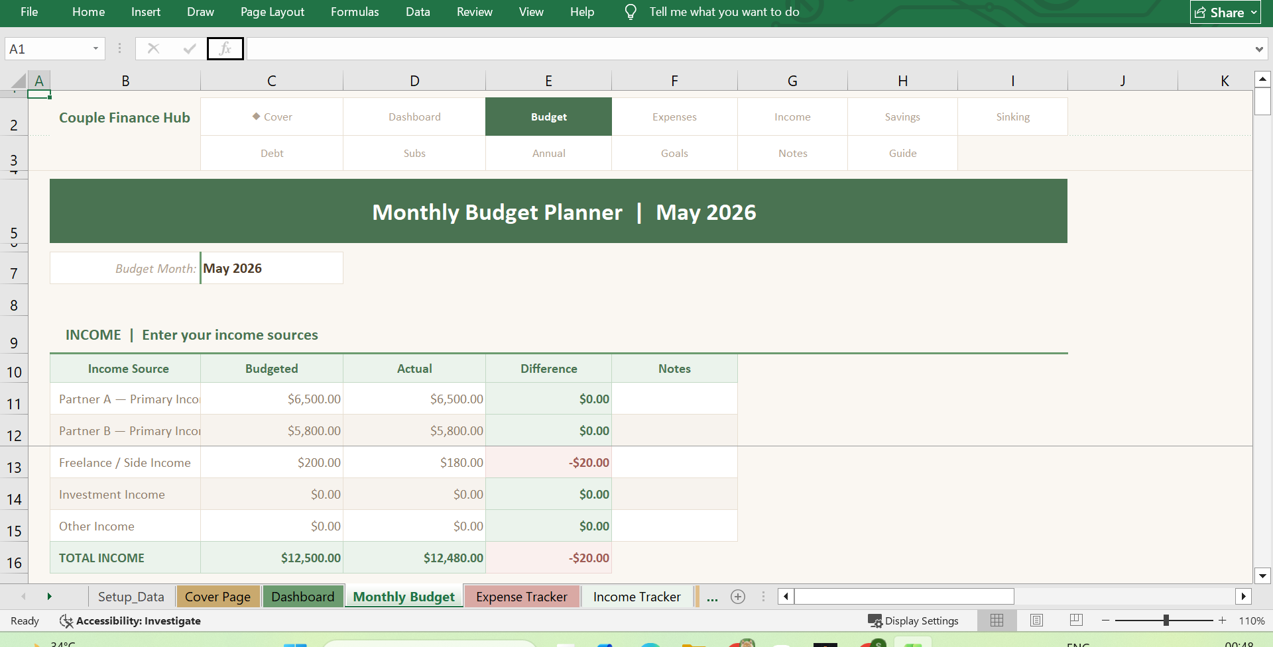This screenshot has height=647, width=1273.
Task: Click horizontal scrollbar left arrow
Action: 786,597
